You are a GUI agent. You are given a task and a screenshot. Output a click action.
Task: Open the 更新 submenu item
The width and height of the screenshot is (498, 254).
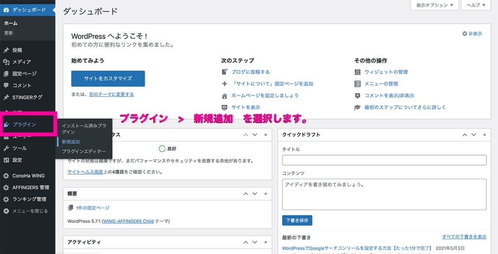[9, 33]
